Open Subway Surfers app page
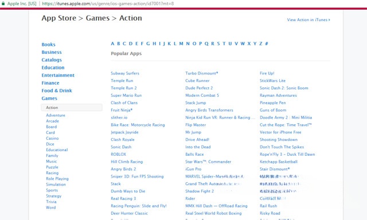Viewport: 367px width, 220px height. (125, 73)
